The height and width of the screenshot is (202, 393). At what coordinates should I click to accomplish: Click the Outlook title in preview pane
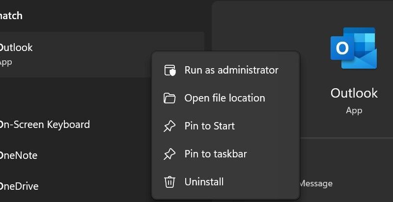pos(354,93)
